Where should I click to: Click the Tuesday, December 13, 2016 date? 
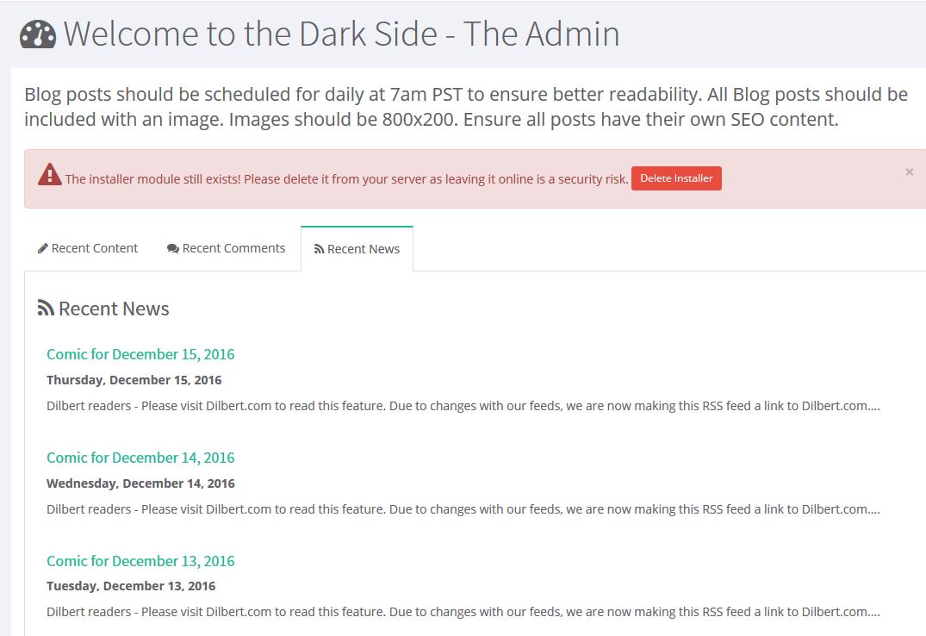click(131, 586)
